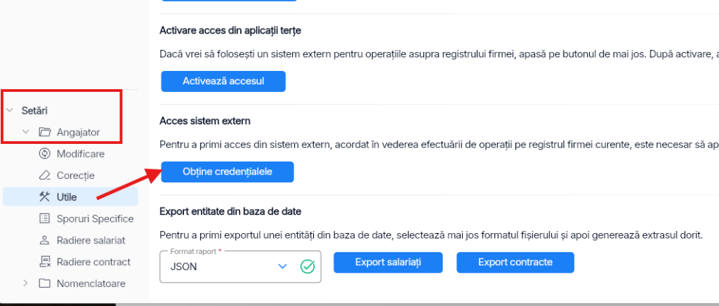Click the Nomenclatoare folder icon

coord(44,283)
